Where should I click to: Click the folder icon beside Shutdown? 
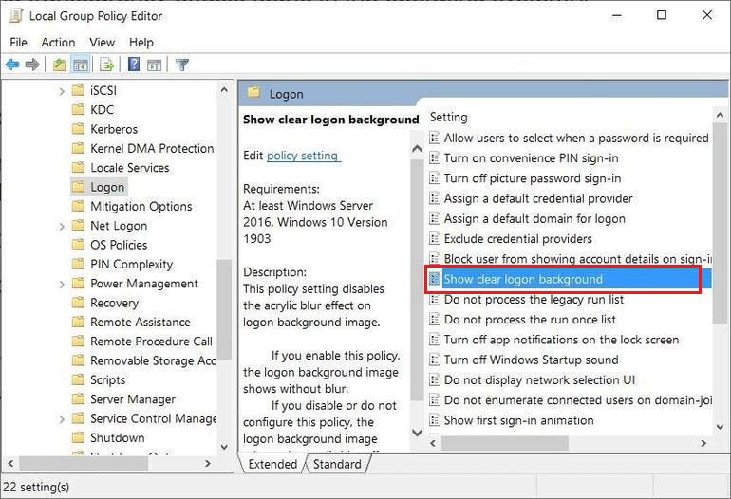tap(78, 437)
